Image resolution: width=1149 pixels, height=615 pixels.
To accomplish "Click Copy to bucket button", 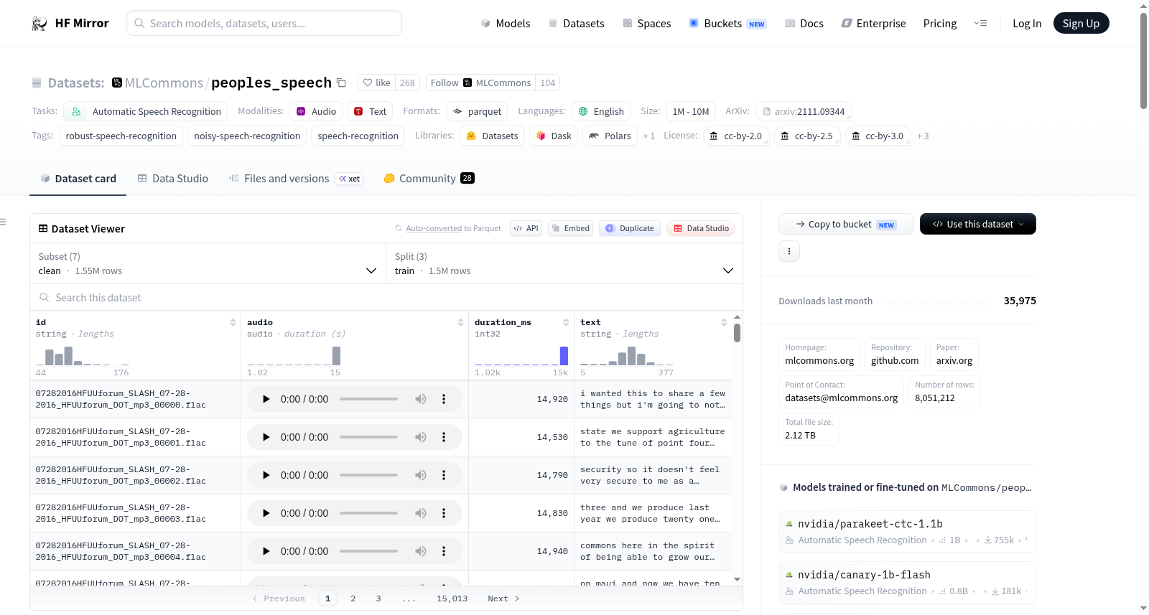I will tap(846, 224).
